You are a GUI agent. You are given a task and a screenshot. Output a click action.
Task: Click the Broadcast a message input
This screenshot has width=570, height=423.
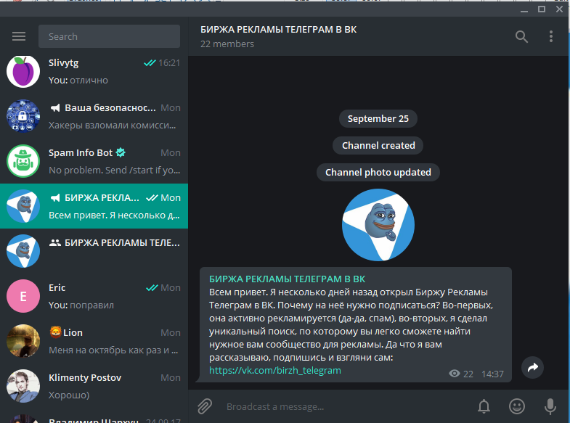coord(346,406)
